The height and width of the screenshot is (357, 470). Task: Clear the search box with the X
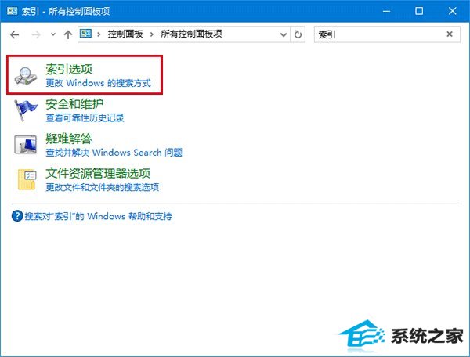(450, 34)
